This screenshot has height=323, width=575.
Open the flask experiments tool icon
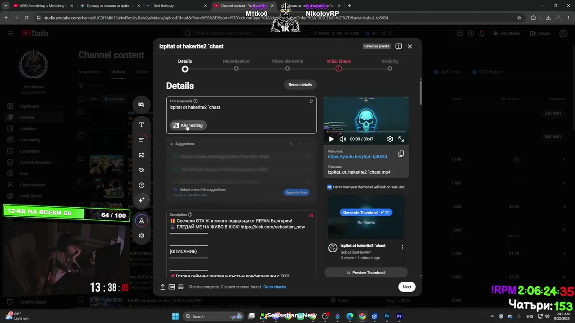point(141,220)
